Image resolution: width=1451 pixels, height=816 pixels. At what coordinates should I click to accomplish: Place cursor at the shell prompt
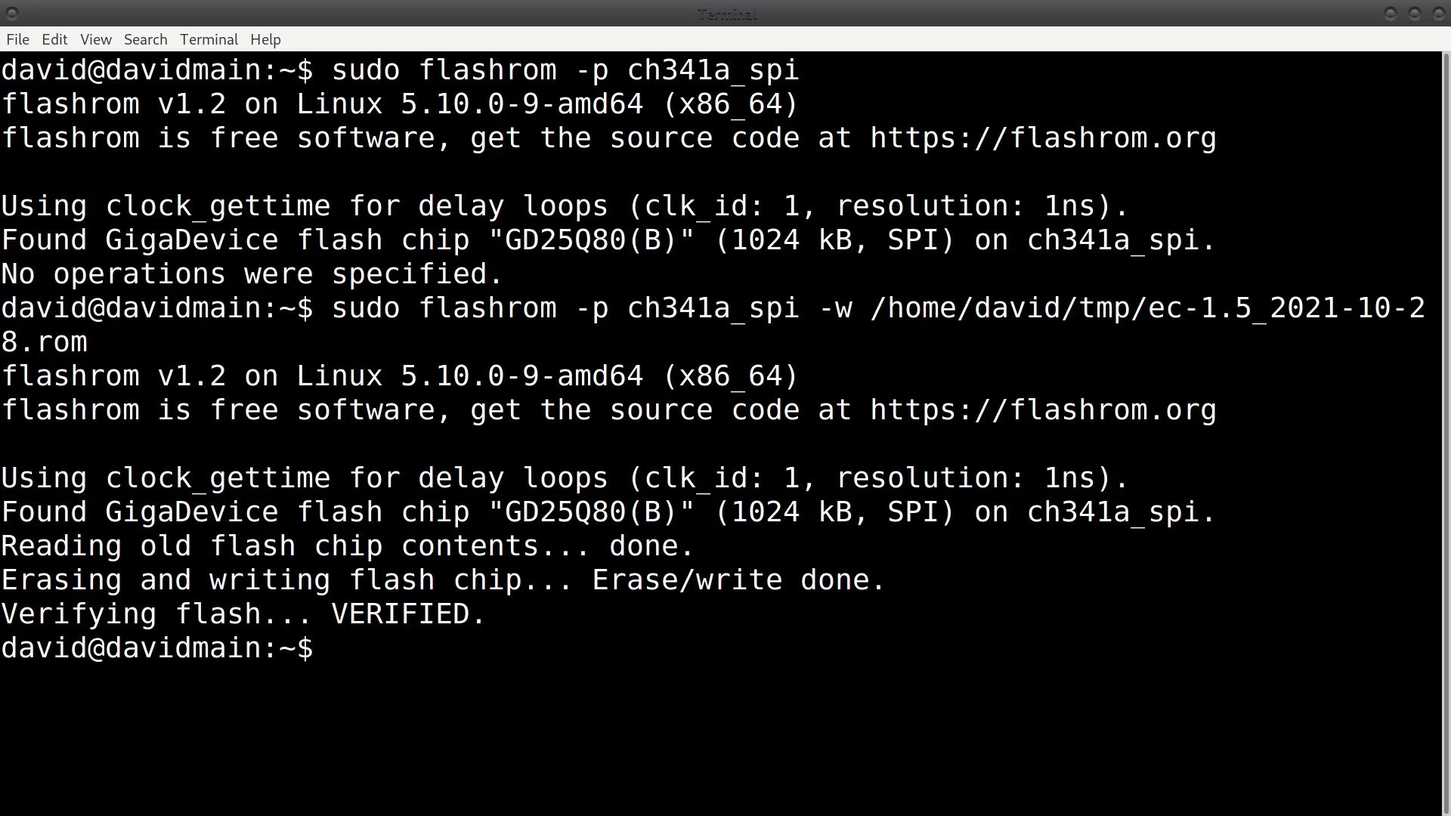pyautogui.click(x=333, y=648)
